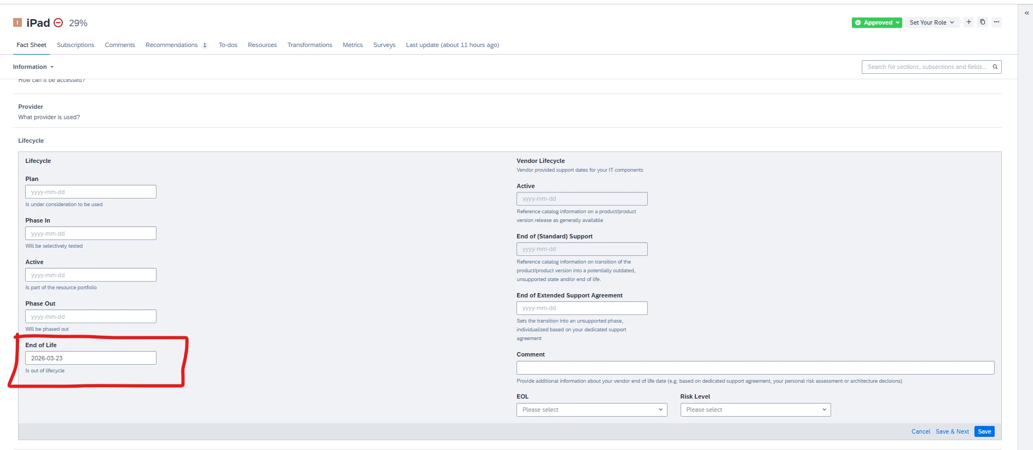Open the Last update history tab
1033x450 pixels.
[x=452, y=45]
